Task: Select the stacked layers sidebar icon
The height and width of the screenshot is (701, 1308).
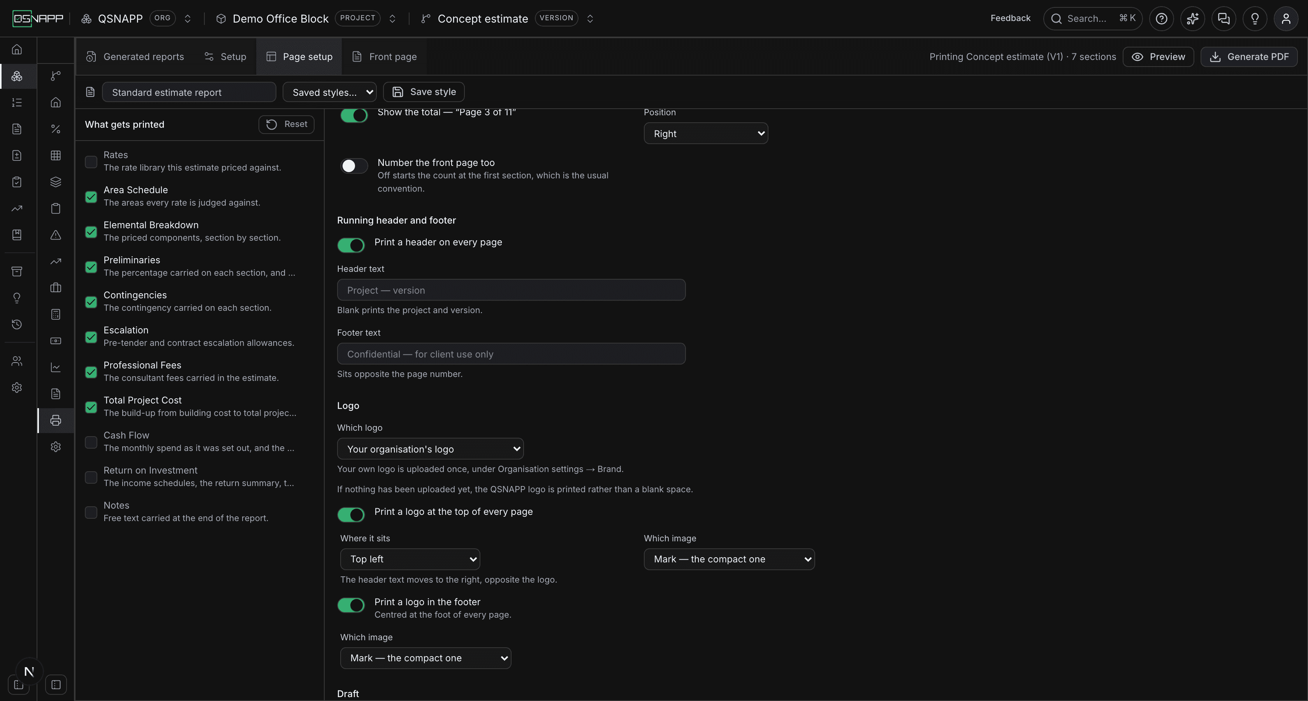Action: coord(56,182)
